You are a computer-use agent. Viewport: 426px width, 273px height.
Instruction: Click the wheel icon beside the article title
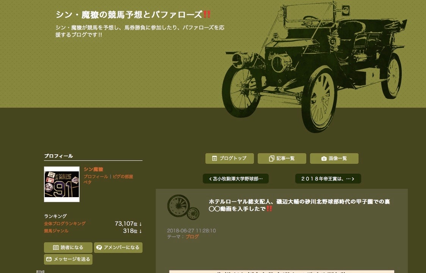(x=183, y=207)
